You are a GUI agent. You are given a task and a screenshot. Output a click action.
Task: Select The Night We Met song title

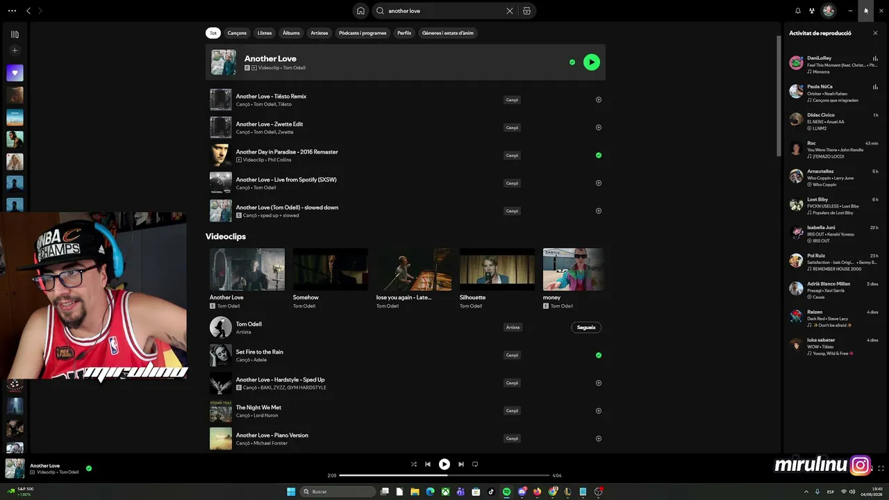[258, 408]
